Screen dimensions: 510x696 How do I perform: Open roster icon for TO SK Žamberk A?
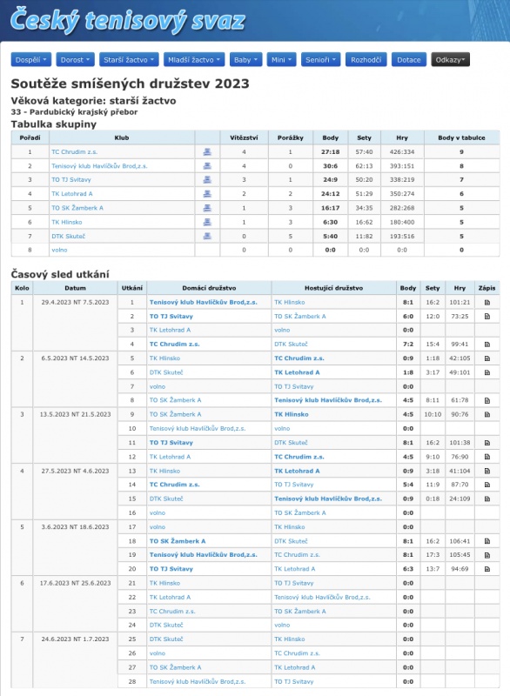tap(207, 208)
